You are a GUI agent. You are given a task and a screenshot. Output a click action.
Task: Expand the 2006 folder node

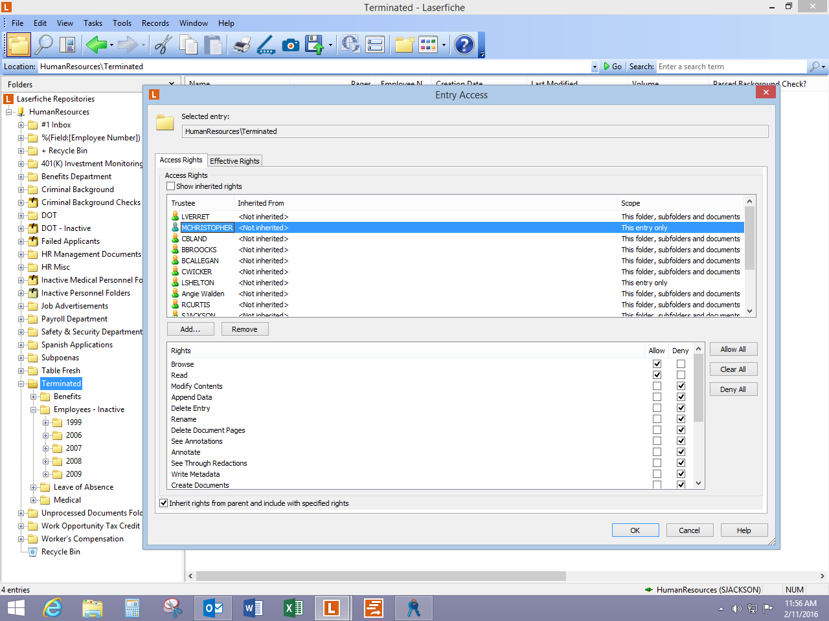46,435
